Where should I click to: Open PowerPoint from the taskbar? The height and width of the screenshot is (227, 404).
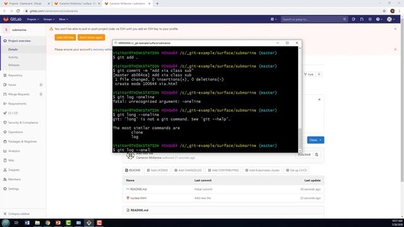(x=58, y=223)
